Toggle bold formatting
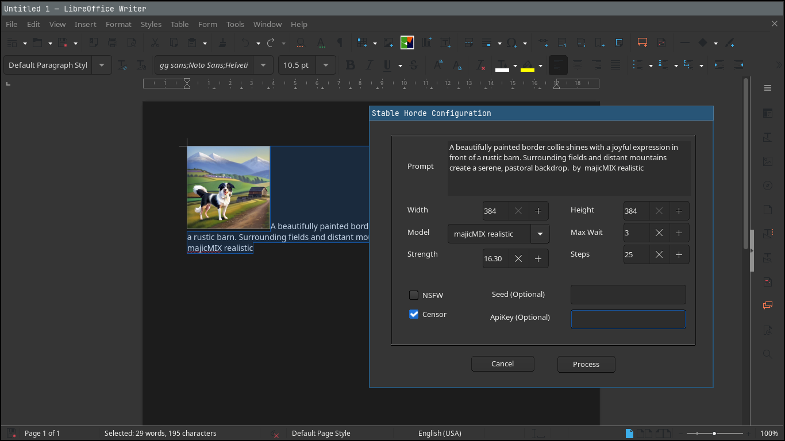The image size is (785, 441). (x=351, y=65)
